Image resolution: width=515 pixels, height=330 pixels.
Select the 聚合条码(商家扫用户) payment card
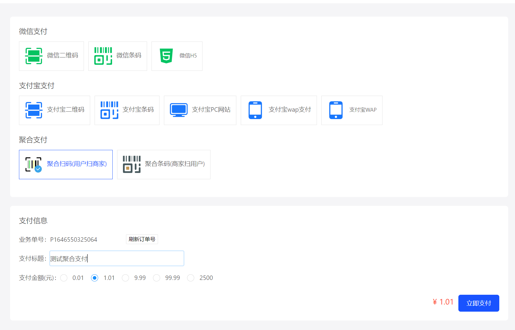tap(163, 164)
